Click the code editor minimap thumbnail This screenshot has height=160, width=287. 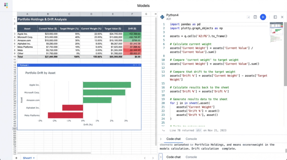tap(276, 32)
